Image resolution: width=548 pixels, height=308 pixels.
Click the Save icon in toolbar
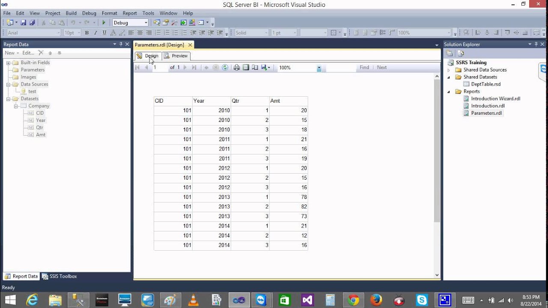click(x=23, y=23)
